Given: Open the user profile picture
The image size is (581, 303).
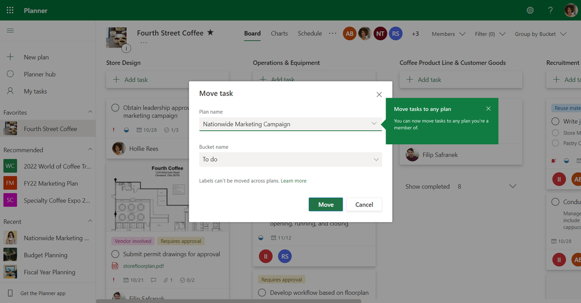Looking at the screenshot, I should (x=571, y=10).
